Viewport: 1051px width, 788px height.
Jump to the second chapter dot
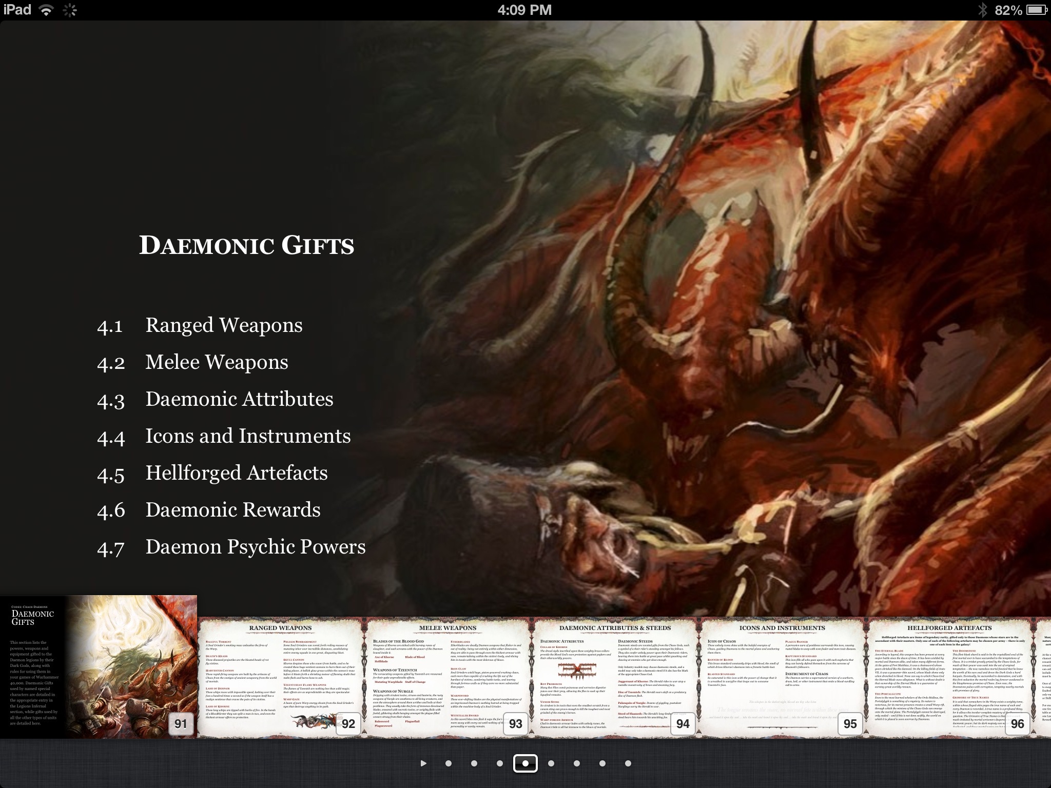tap(474, 763)
